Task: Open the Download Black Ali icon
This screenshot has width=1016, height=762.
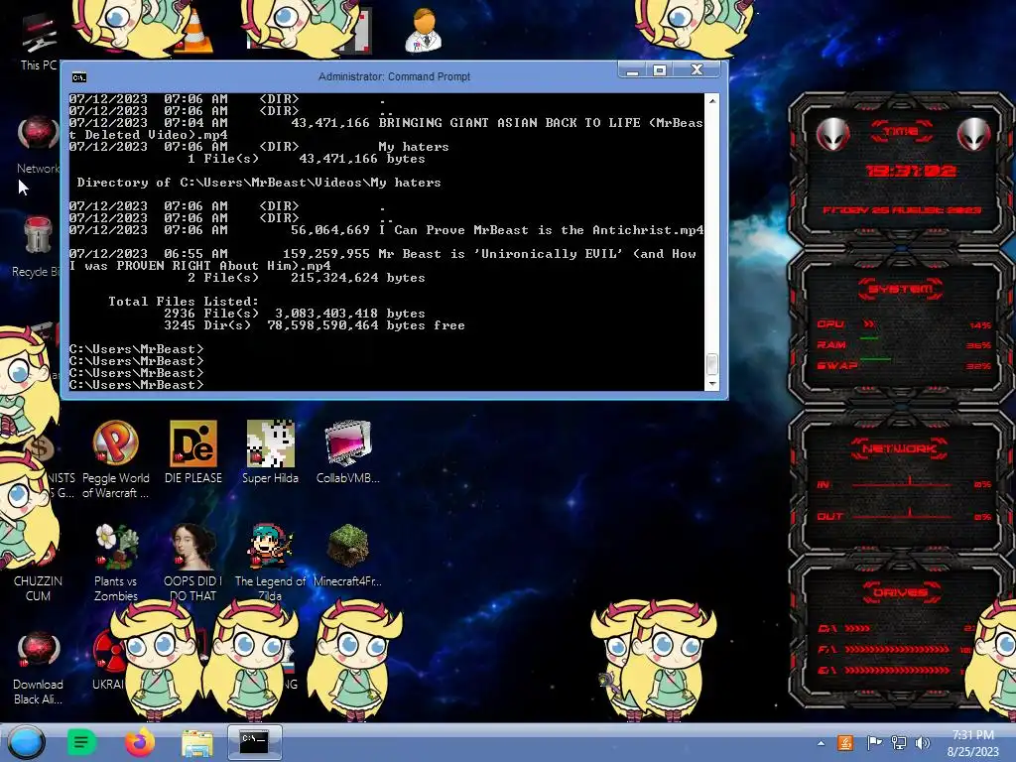Action: pos(38,668)
